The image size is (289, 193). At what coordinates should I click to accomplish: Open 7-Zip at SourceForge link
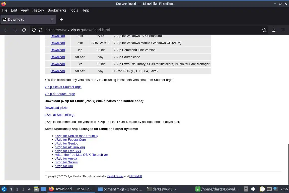[60, 94]
